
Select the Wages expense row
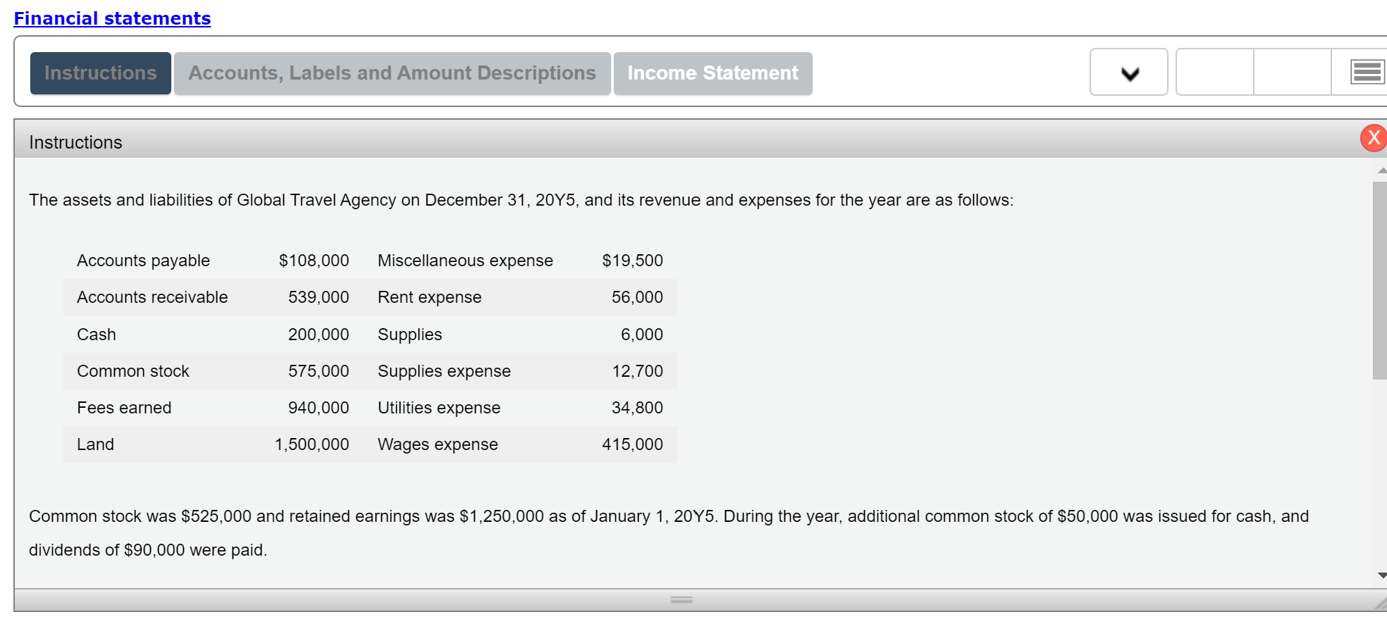[x=437, y=444]
